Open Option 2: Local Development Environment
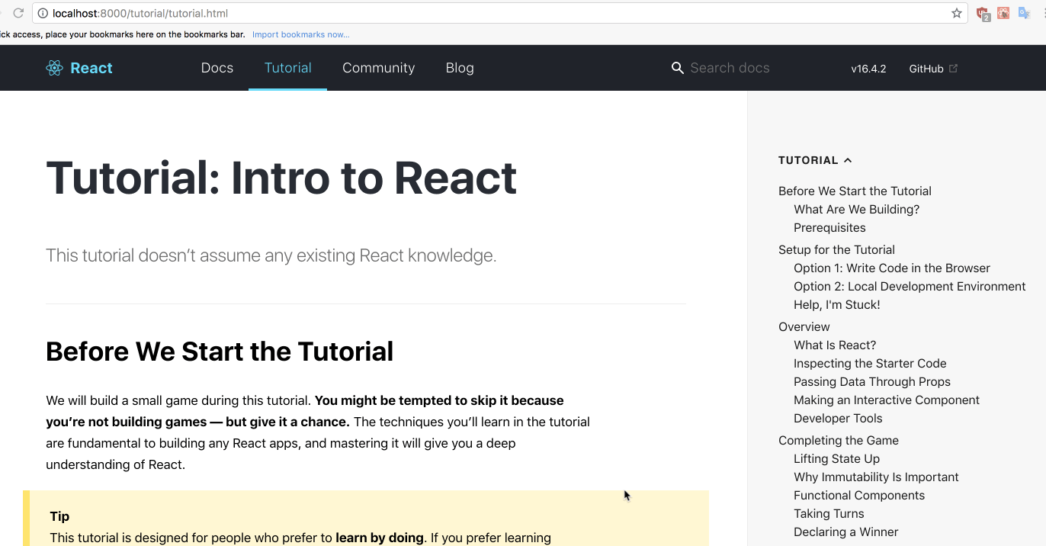Screen dimensions: 1046x546 [910, 286]
